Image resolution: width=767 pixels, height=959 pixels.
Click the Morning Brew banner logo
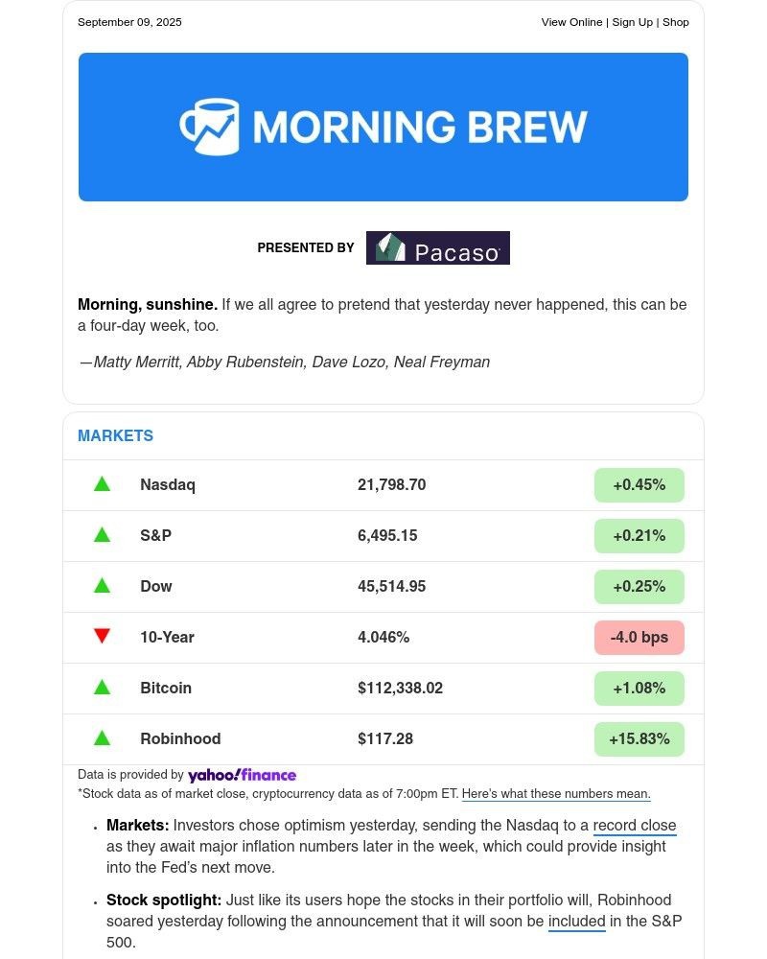tap(383, 128)
